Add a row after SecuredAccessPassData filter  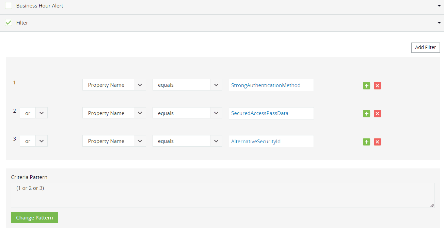point(366,114)
